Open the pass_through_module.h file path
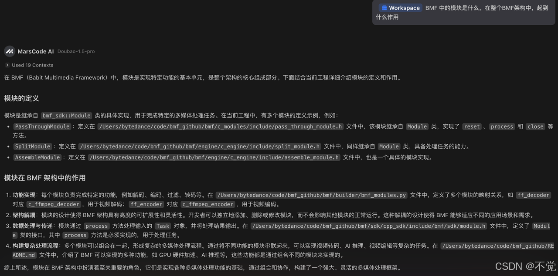Image resolution: width=558 pixels, height=276 pixels. (x=221, y=126)
